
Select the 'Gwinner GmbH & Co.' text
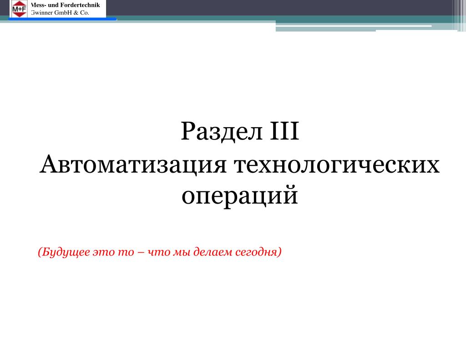click(x=60, y=13)
